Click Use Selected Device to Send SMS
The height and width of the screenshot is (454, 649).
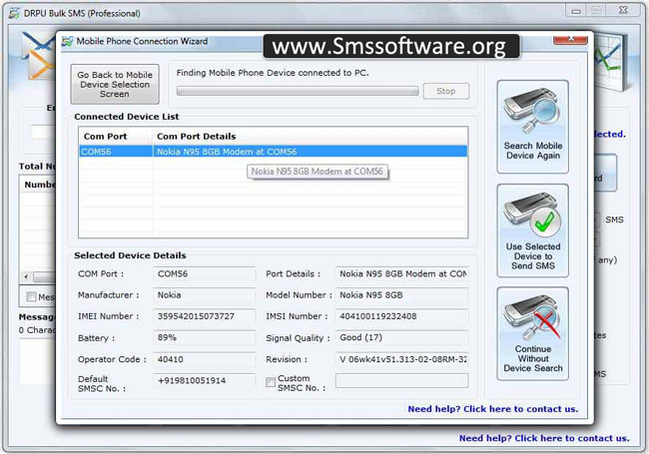(x=533, y=230)
